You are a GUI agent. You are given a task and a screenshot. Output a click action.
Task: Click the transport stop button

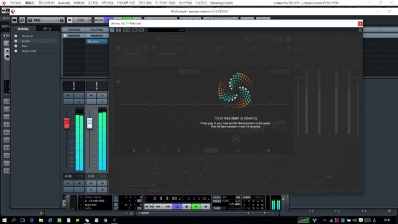pos(187,207)
